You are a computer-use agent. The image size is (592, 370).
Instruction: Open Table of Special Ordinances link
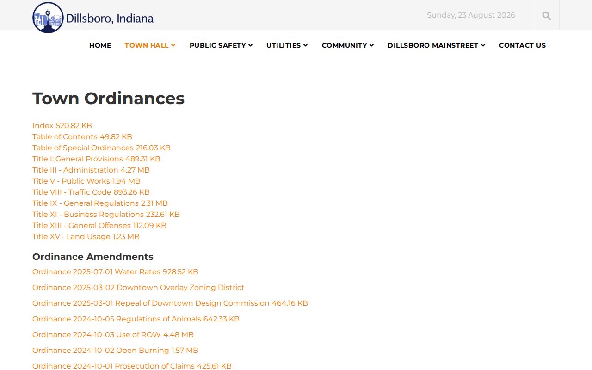[x=101, y=148]
